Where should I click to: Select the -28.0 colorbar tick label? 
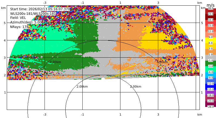coord(211,107)
